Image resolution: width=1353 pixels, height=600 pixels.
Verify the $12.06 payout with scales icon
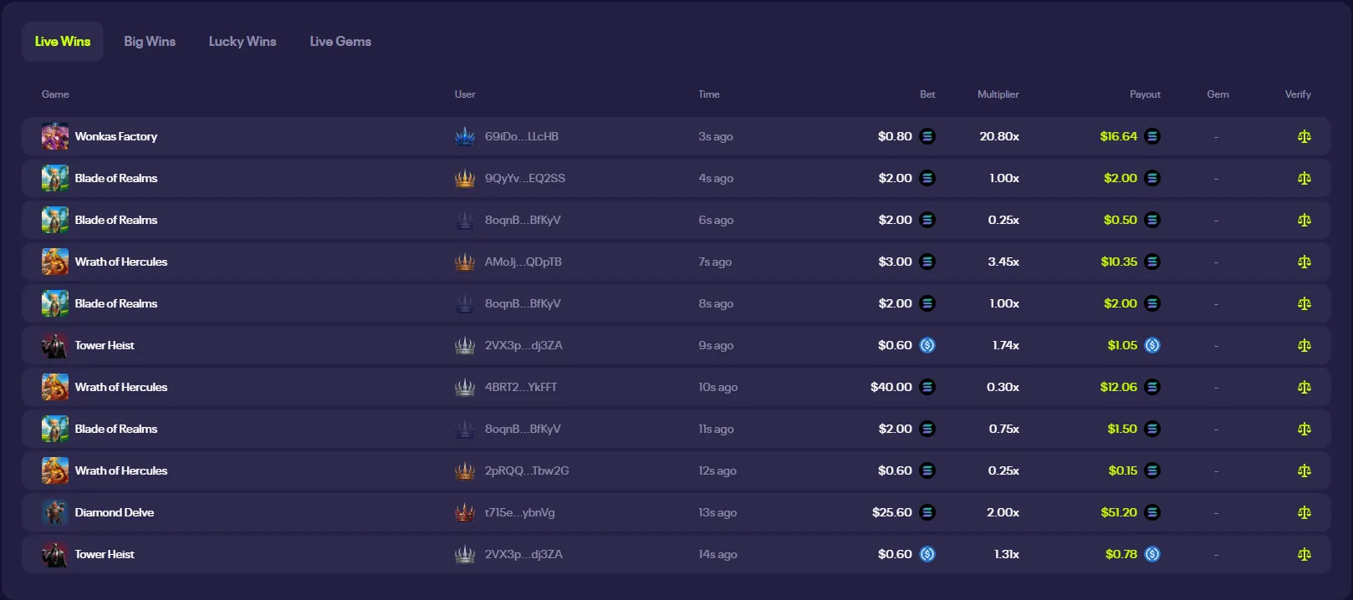coord(1304,387)
